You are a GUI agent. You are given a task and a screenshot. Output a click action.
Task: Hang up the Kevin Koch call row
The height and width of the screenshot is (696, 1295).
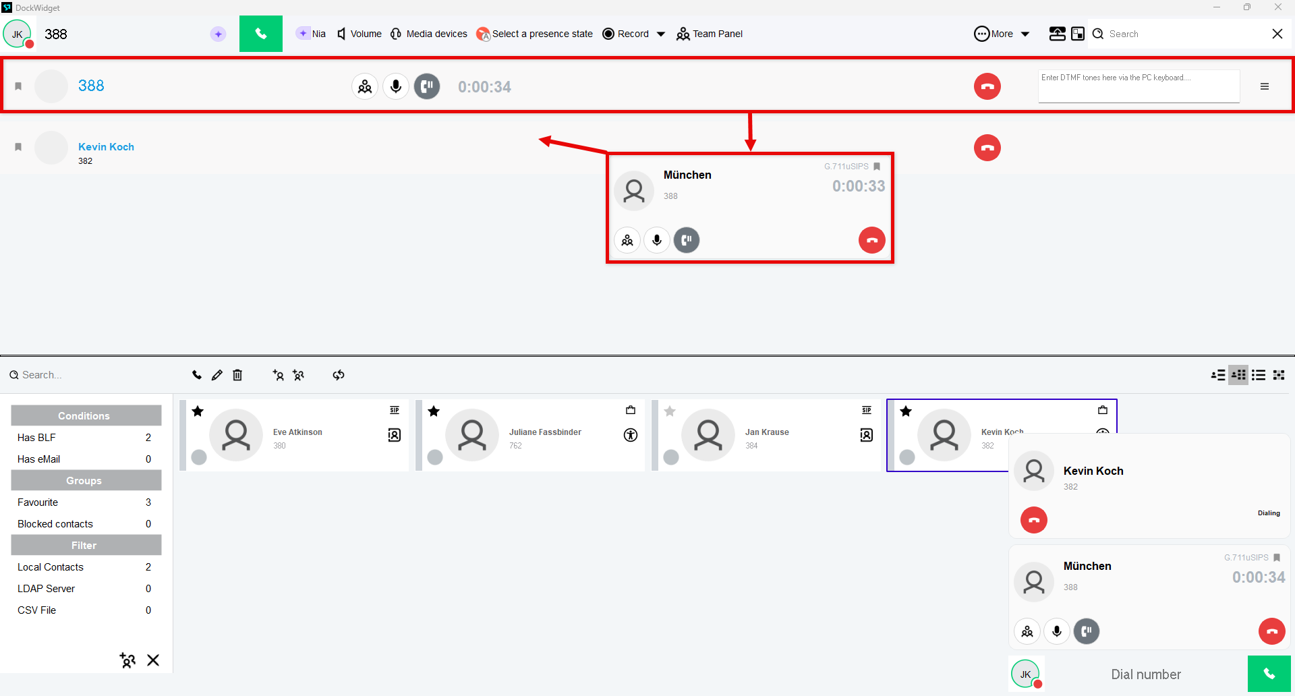987,148
